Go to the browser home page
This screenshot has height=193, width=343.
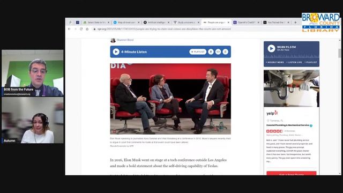click(x=87, y=29)
